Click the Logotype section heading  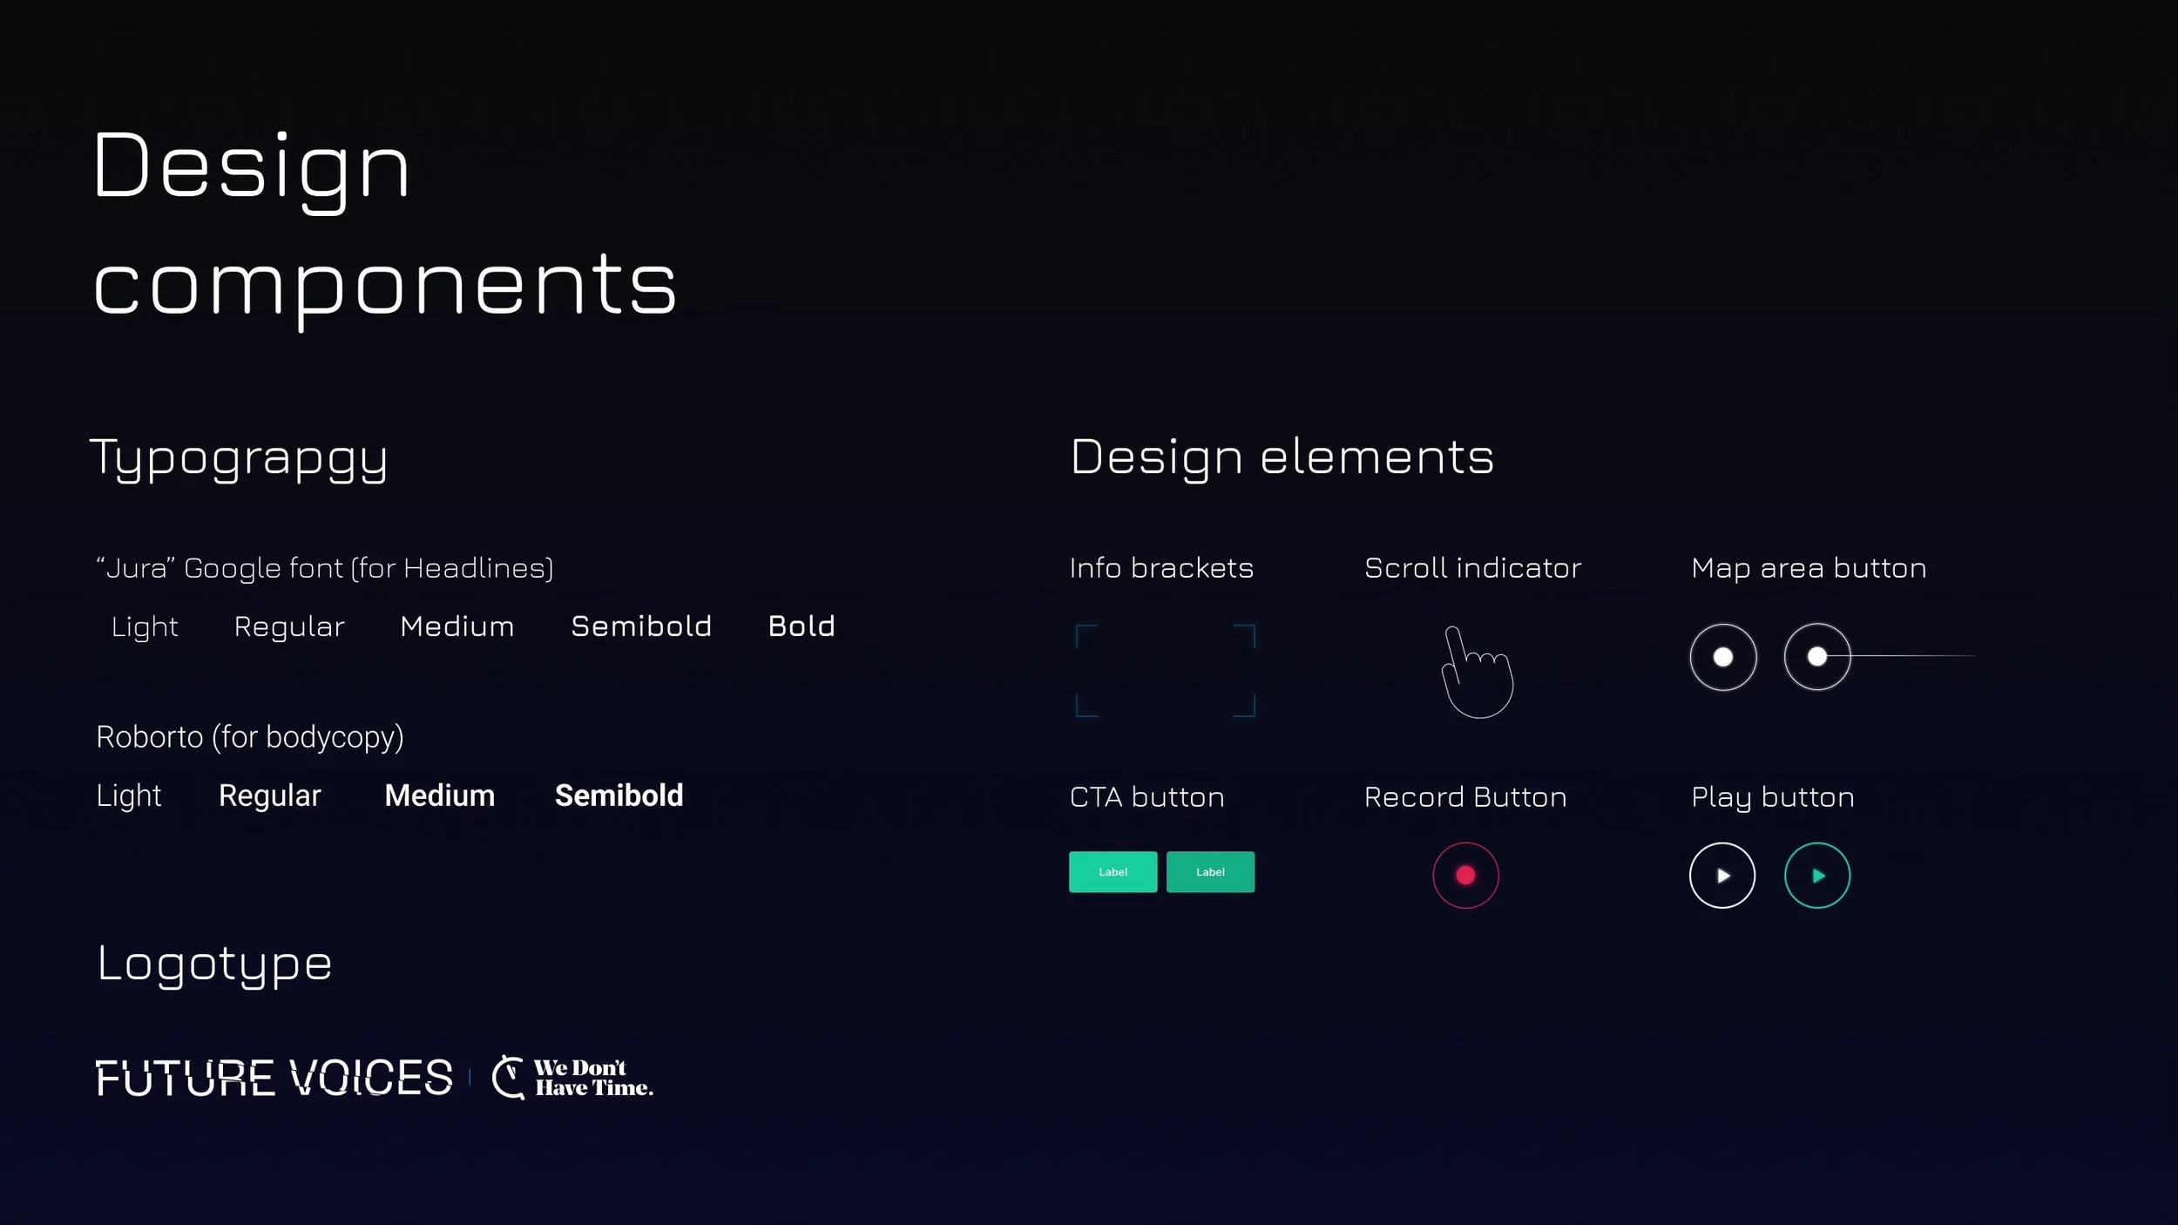coord(214,964)
